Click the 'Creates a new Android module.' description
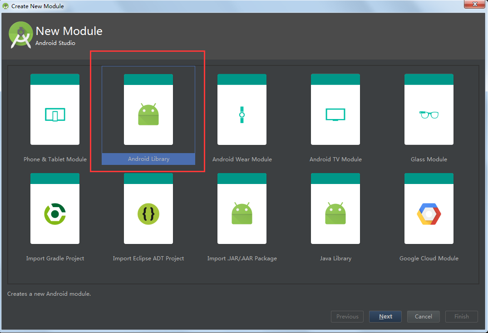Viewport: 488px width, 333px height. [x=49, y=294]
